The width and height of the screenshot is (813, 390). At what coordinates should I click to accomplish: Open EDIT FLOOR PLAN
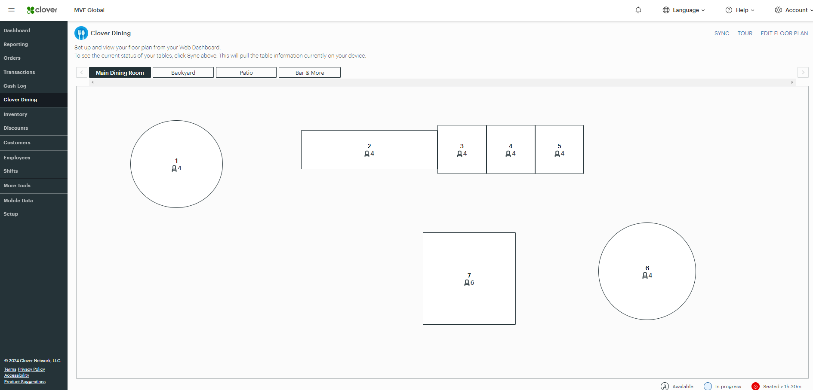[784, 33]
